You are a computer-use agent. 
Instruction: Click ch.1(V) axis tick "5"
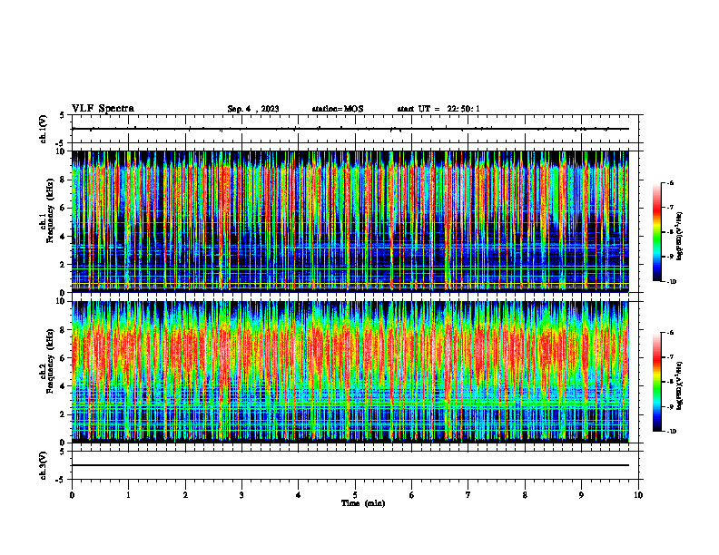coord(63,115)
